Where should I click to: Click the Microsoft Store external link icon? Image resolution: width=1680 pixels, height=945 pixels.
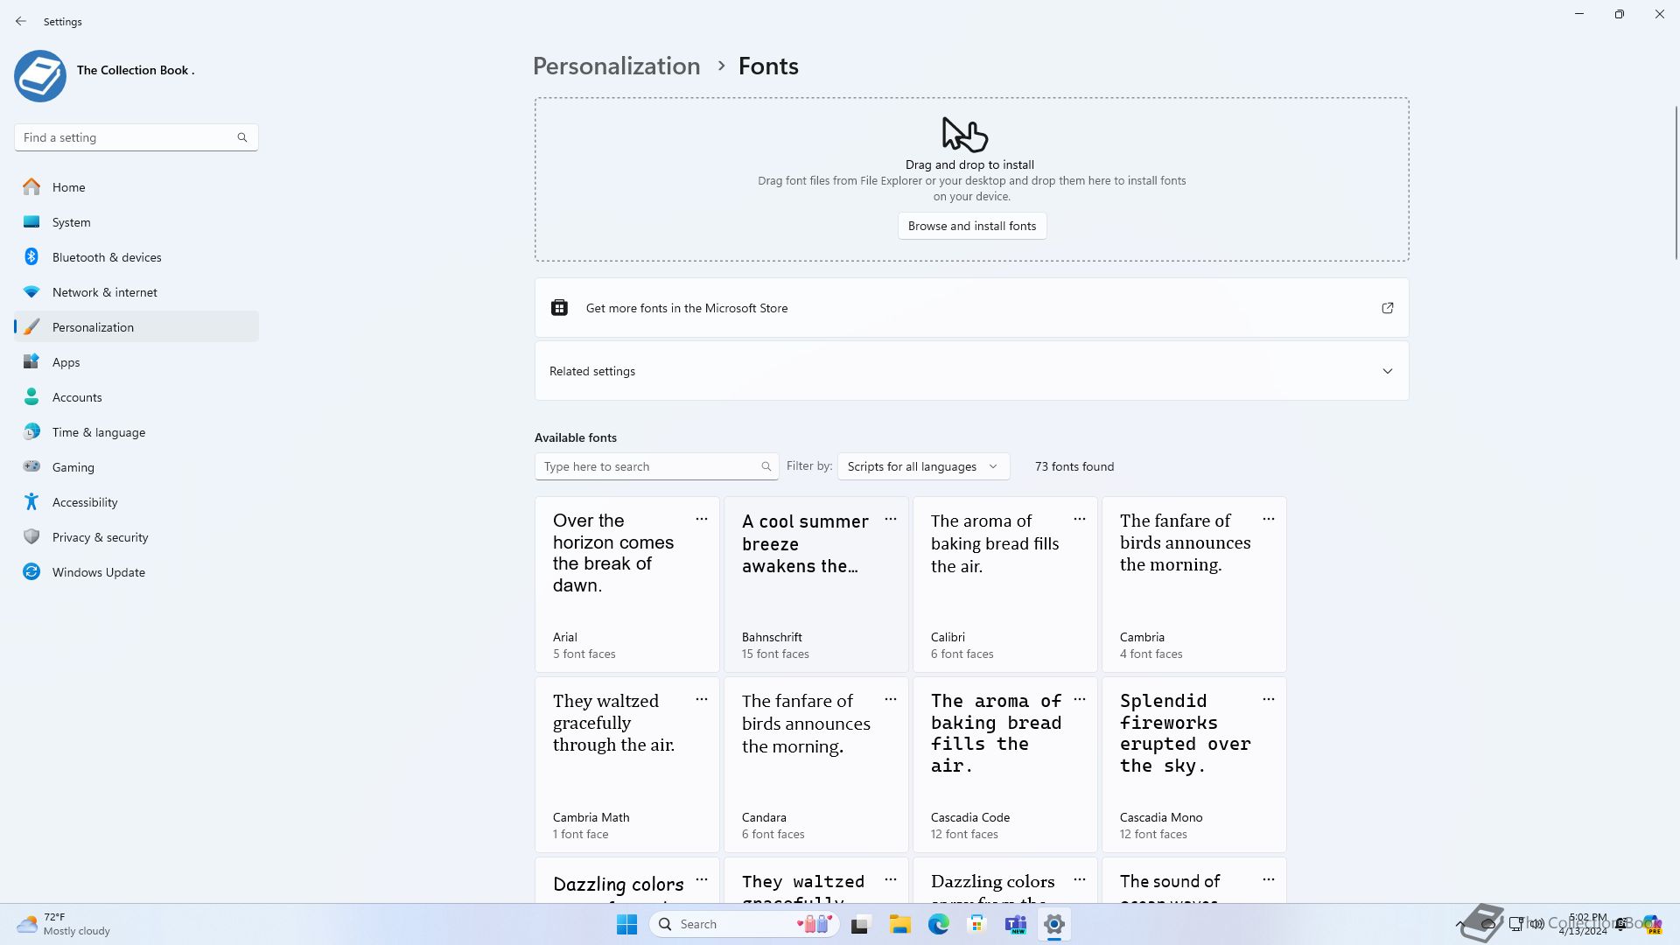(x=1387, y=308)
